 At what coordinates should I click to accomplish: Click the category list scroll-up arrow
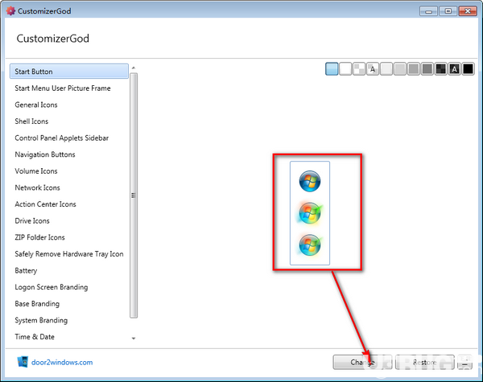(134, 68)
